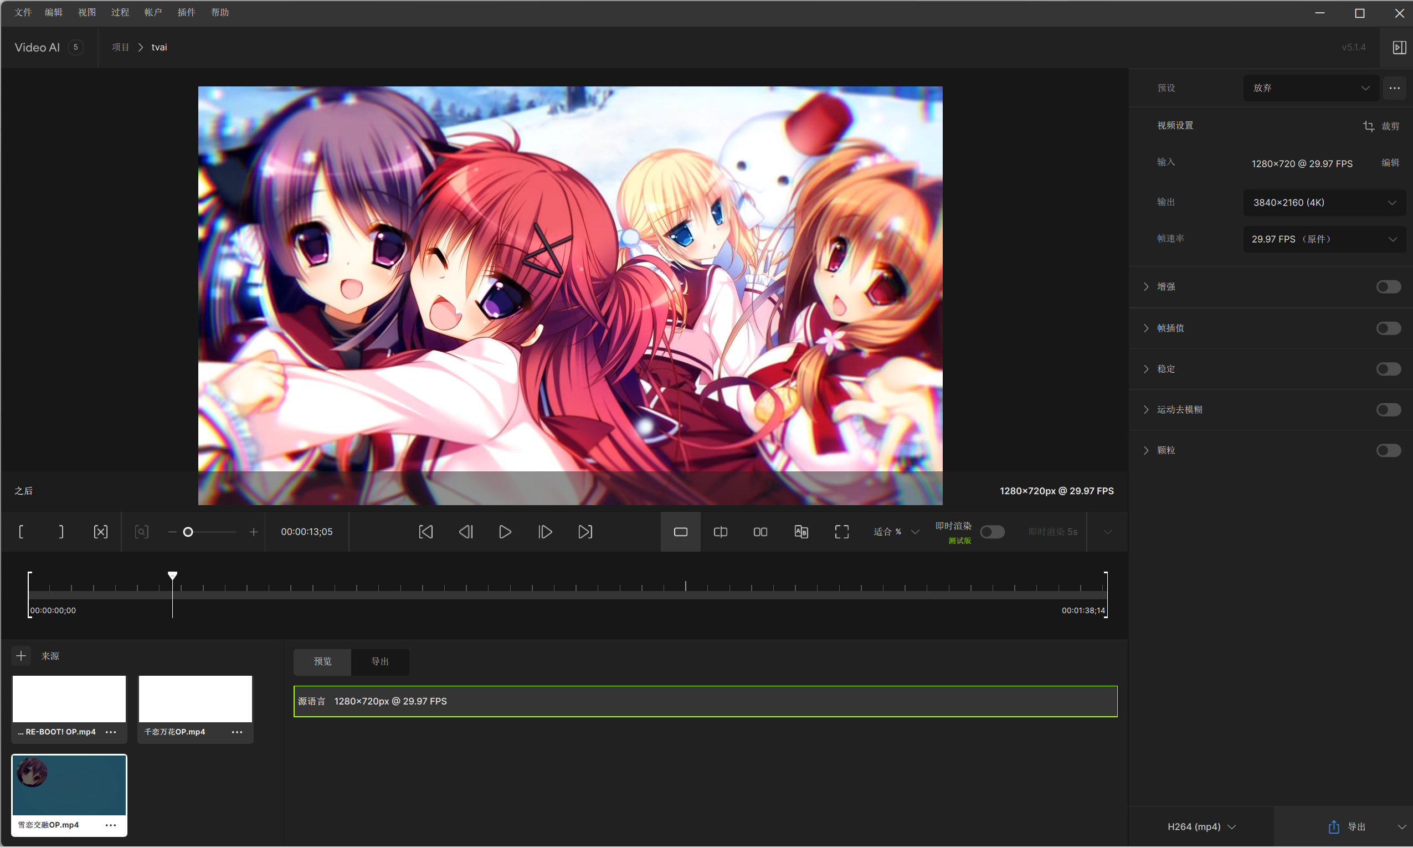1413x848 pixels.
Task: Select 雪恋交融OP.mp4 source thumbnail
Action: tap(69, 785)
